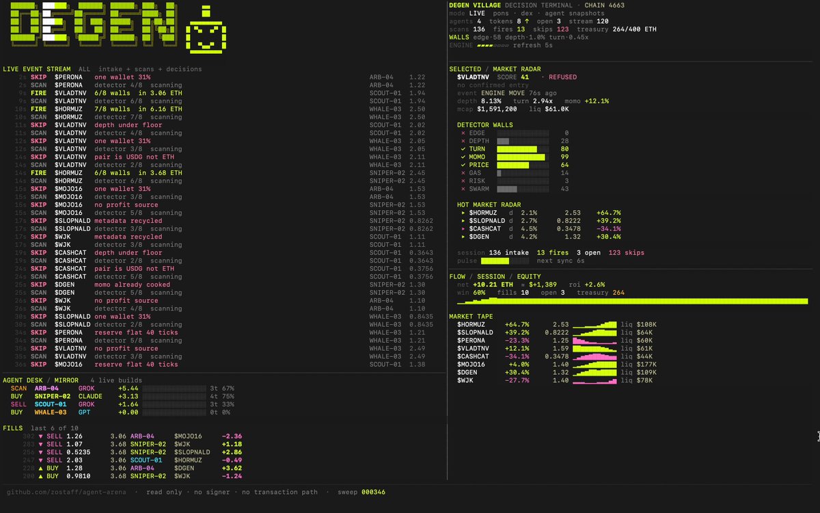
Task: Click the WHALE-03 agent in Agent Desk
Action: pyautogui.click(x=51, y=412)
